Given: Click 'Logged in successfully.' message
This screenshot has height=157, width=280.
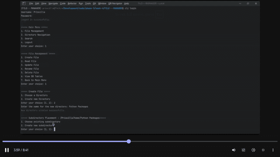Looking at the screenshot, I should pyautogui.click(x=35, y=20).
